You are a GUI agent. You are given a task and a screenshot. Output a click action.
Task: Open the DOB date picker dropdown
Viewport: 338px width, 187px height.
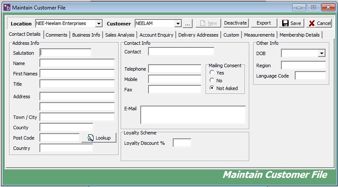tap(322, 53)
